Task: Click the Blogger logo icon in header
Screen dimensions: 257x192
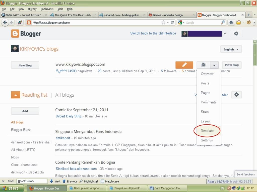Action: 15,34
